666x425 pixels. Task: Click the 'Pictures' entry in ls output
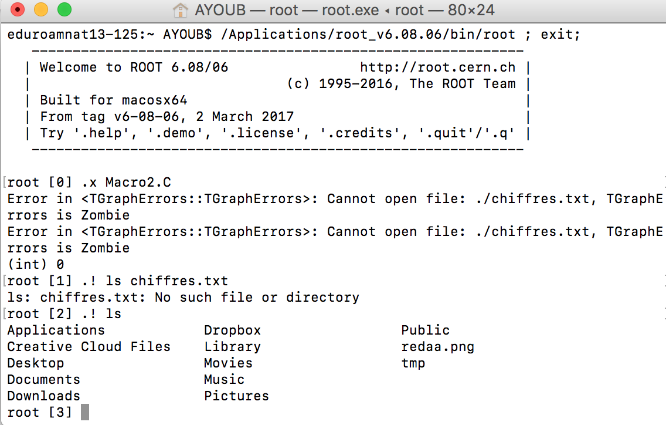click(237, 396)
